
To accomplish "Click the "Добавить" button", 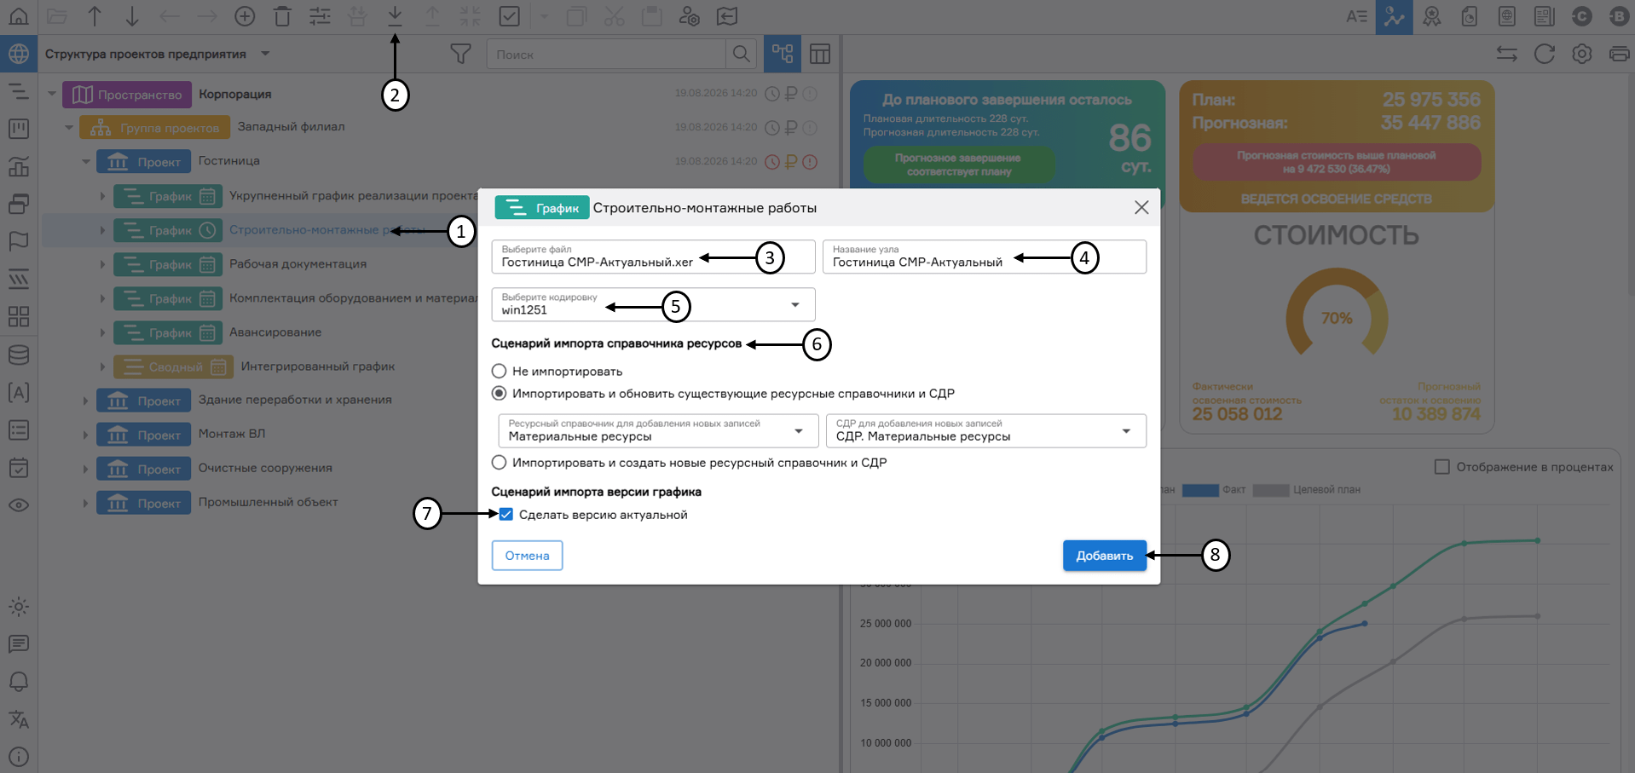I will (1104, 555).
